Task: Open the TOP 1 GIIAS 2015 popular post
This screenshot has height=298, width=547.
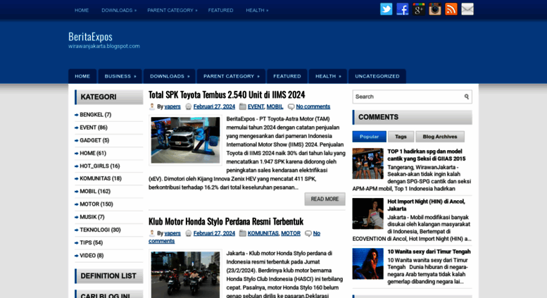Action: point(427,155)
